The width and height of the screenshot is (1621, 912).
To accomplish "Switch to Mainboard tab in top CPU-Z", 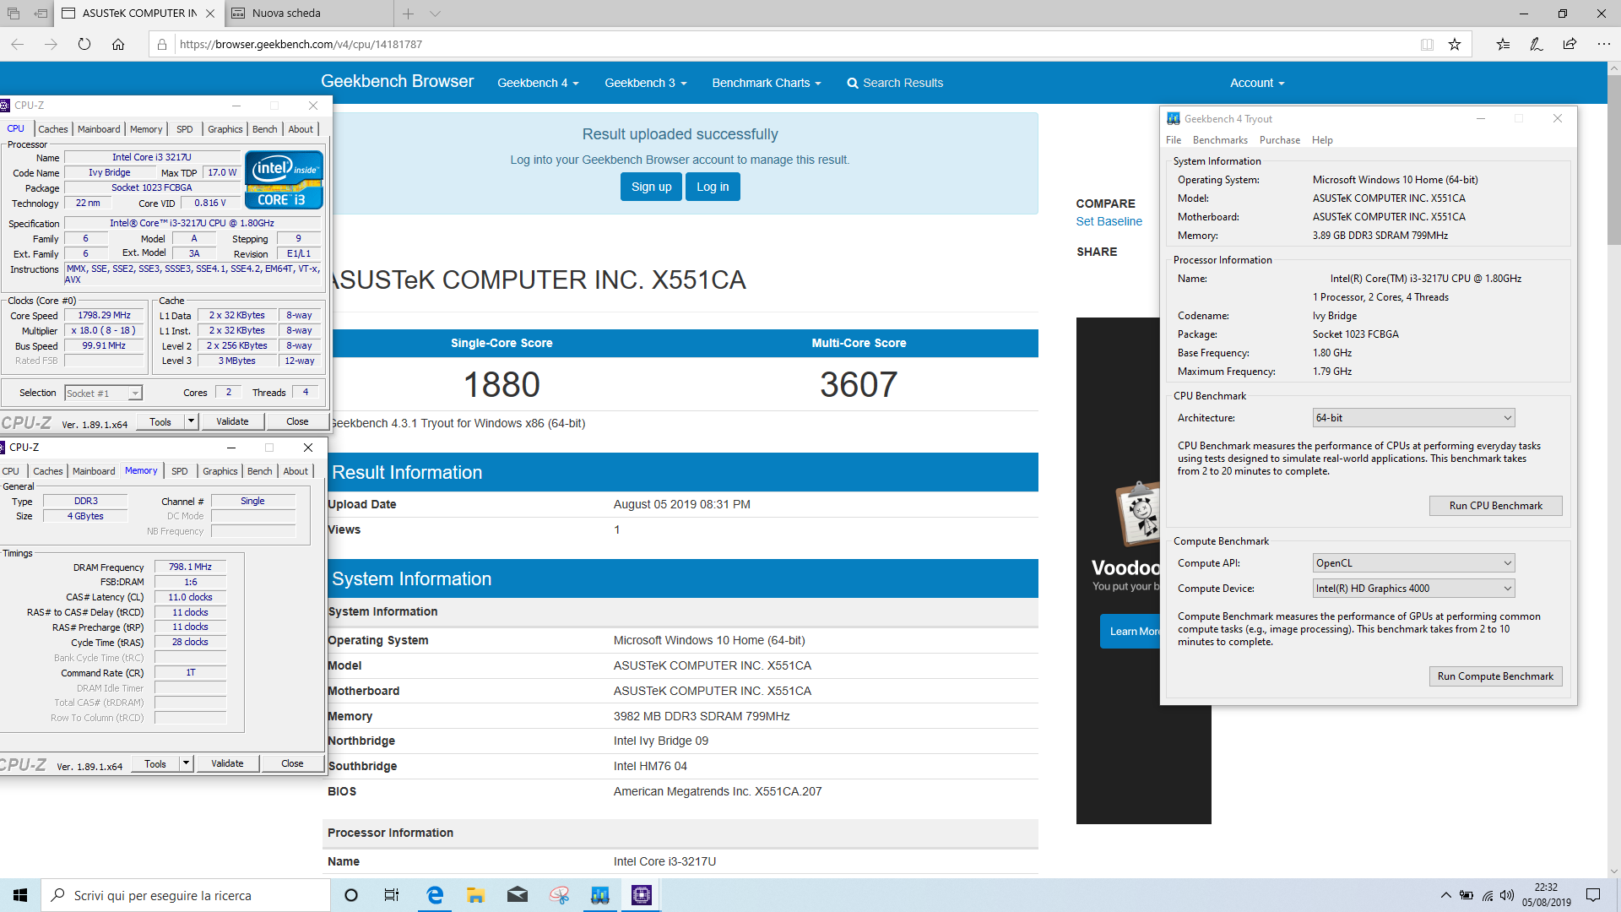I will tap(99, 129).
